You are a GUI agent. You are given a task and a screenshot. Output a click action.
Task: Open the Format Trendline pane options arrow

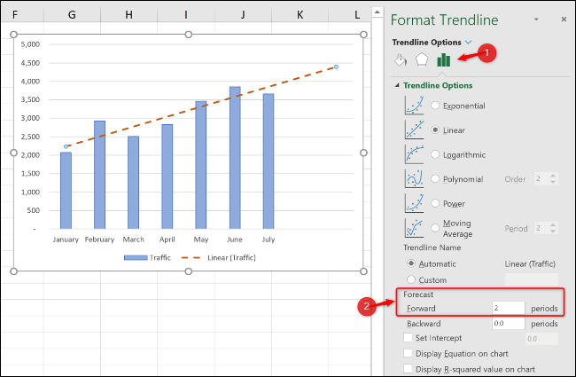pyautogui.click(x=536, y=20)
